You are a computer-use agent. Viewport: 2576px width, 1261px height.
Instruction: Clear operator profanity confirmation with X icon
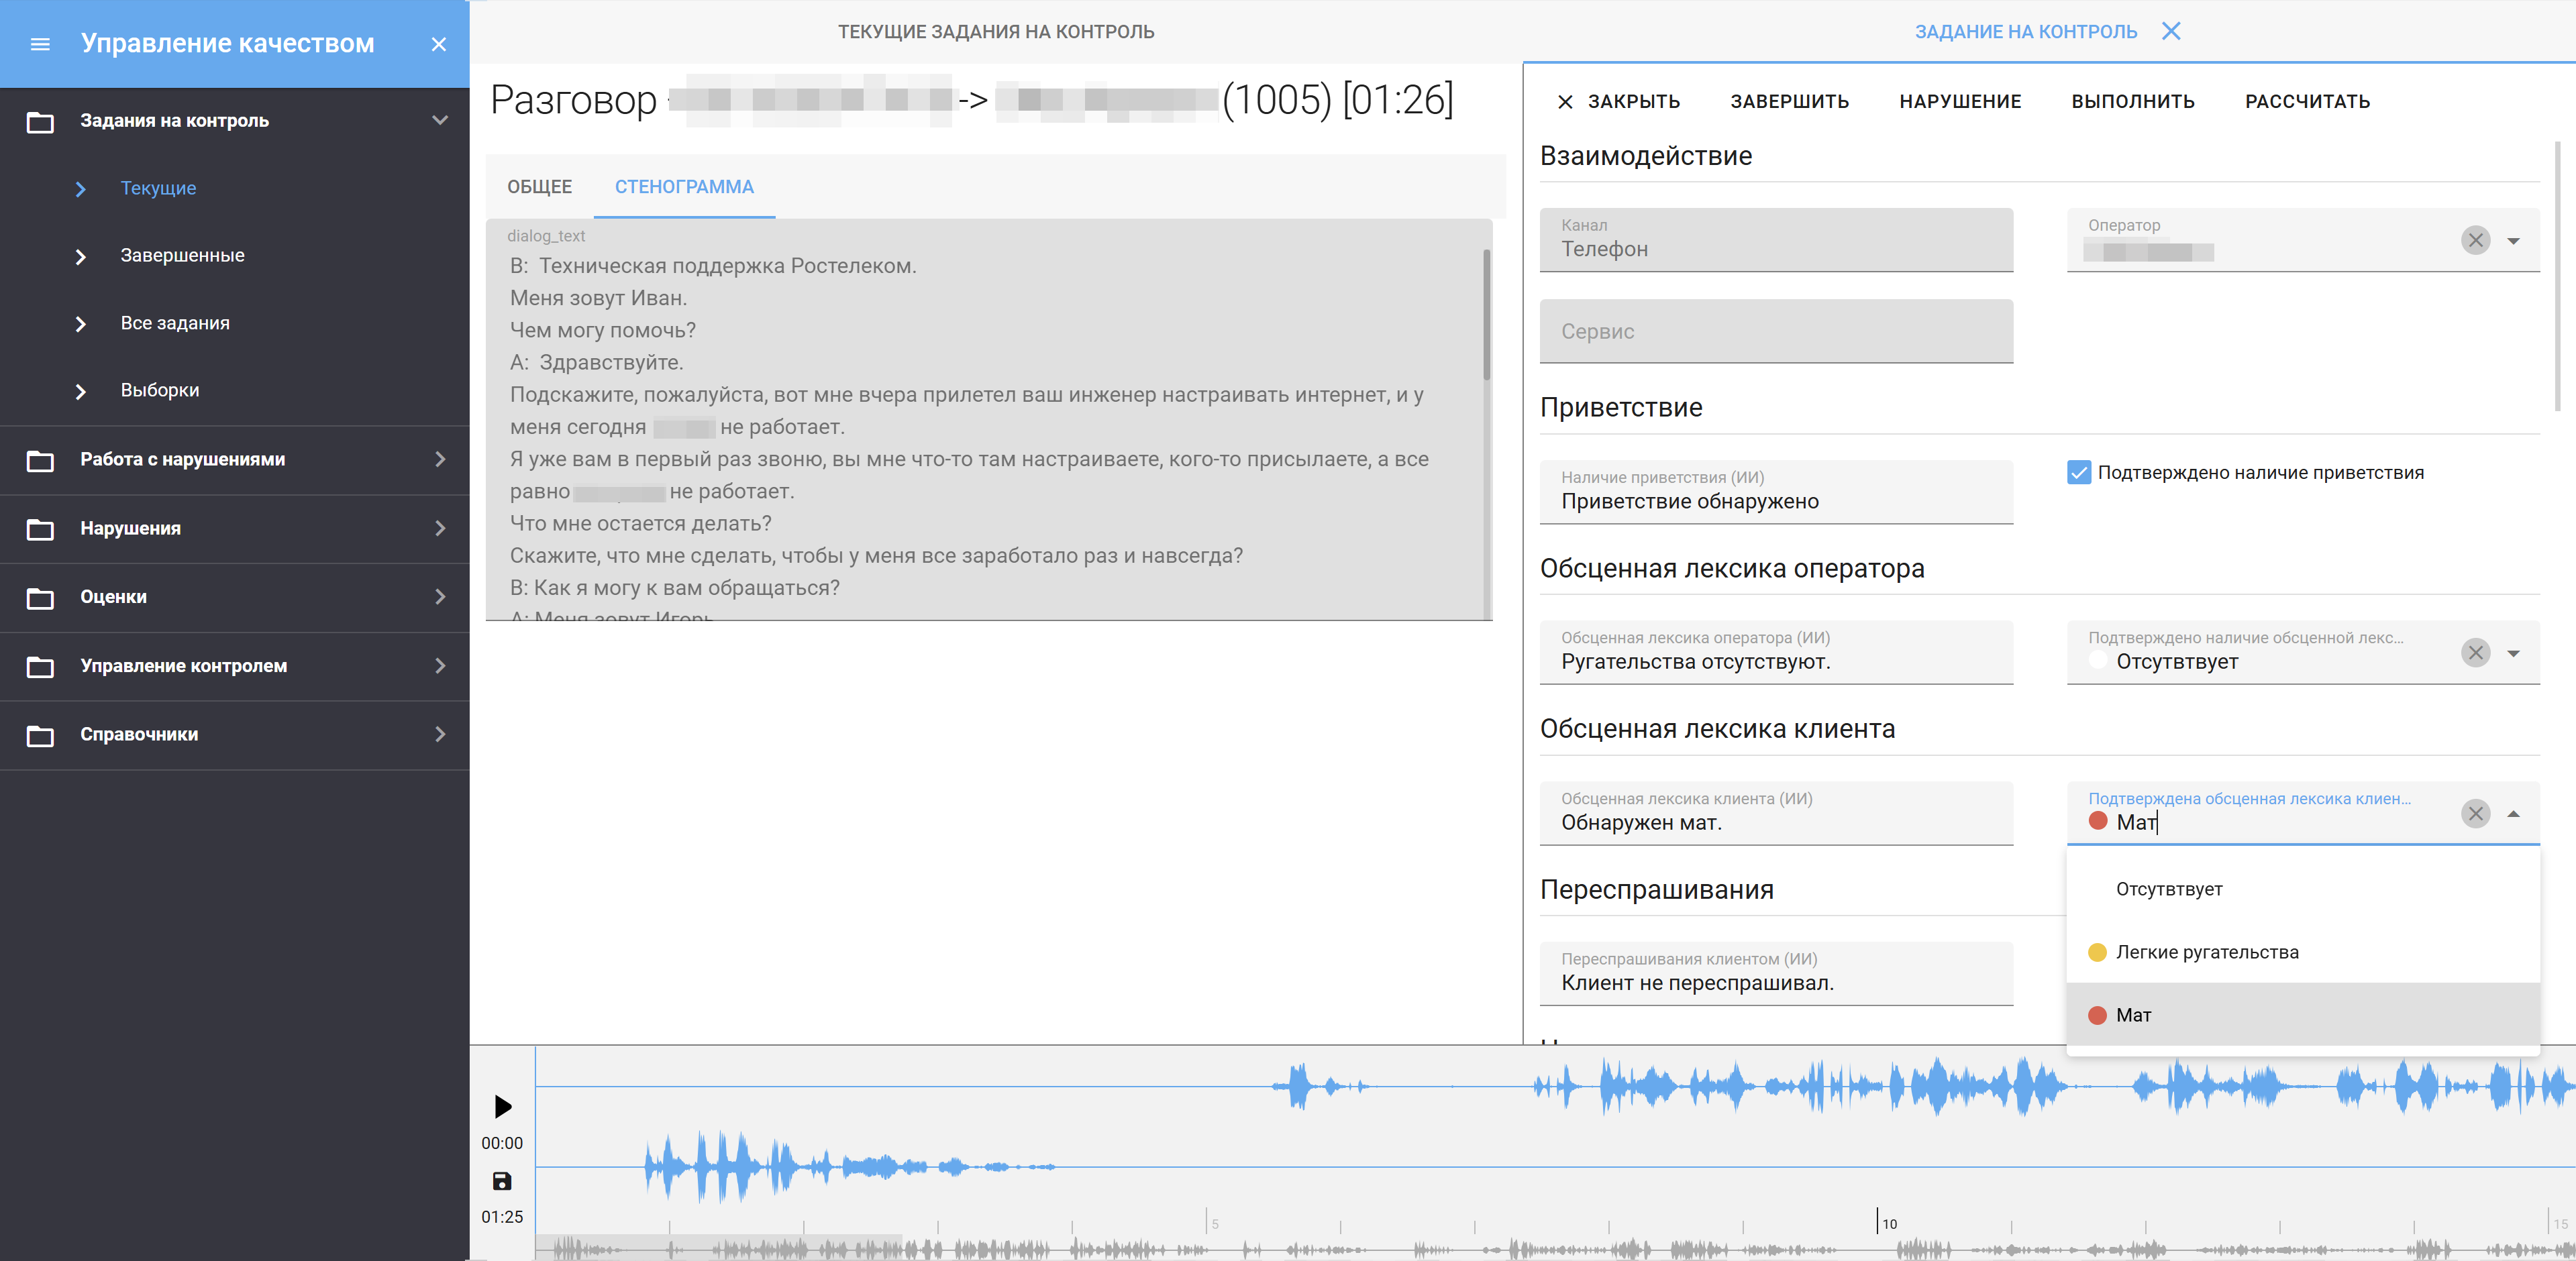click(x=2475, y=653)
